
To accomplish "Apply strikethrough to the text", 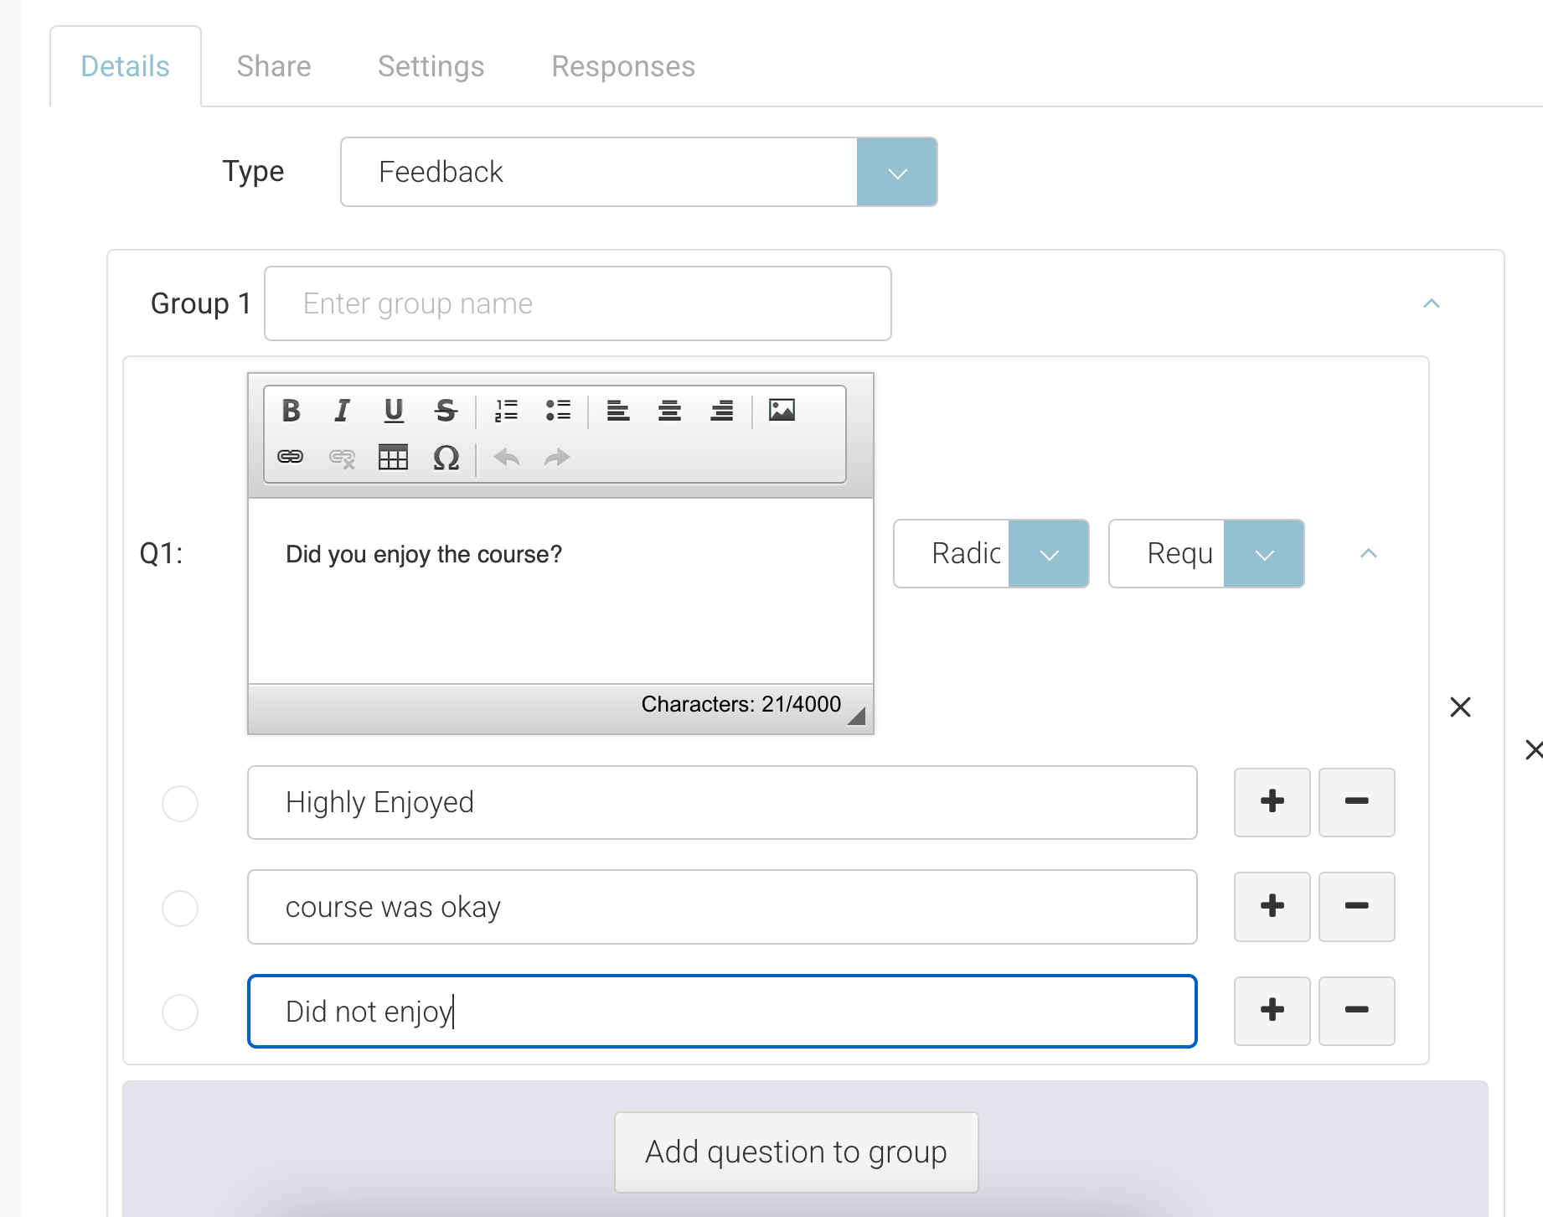I will click(446, 411).
